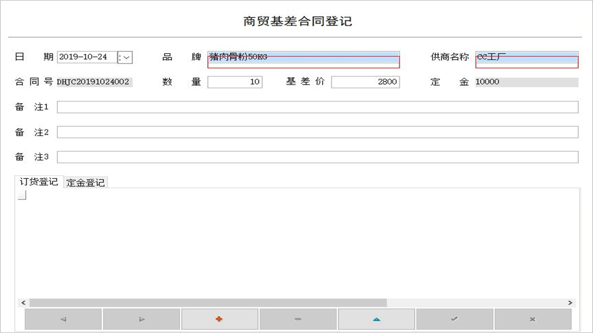
Task: Cancel changes using the X icon
Action: point(533,319)
